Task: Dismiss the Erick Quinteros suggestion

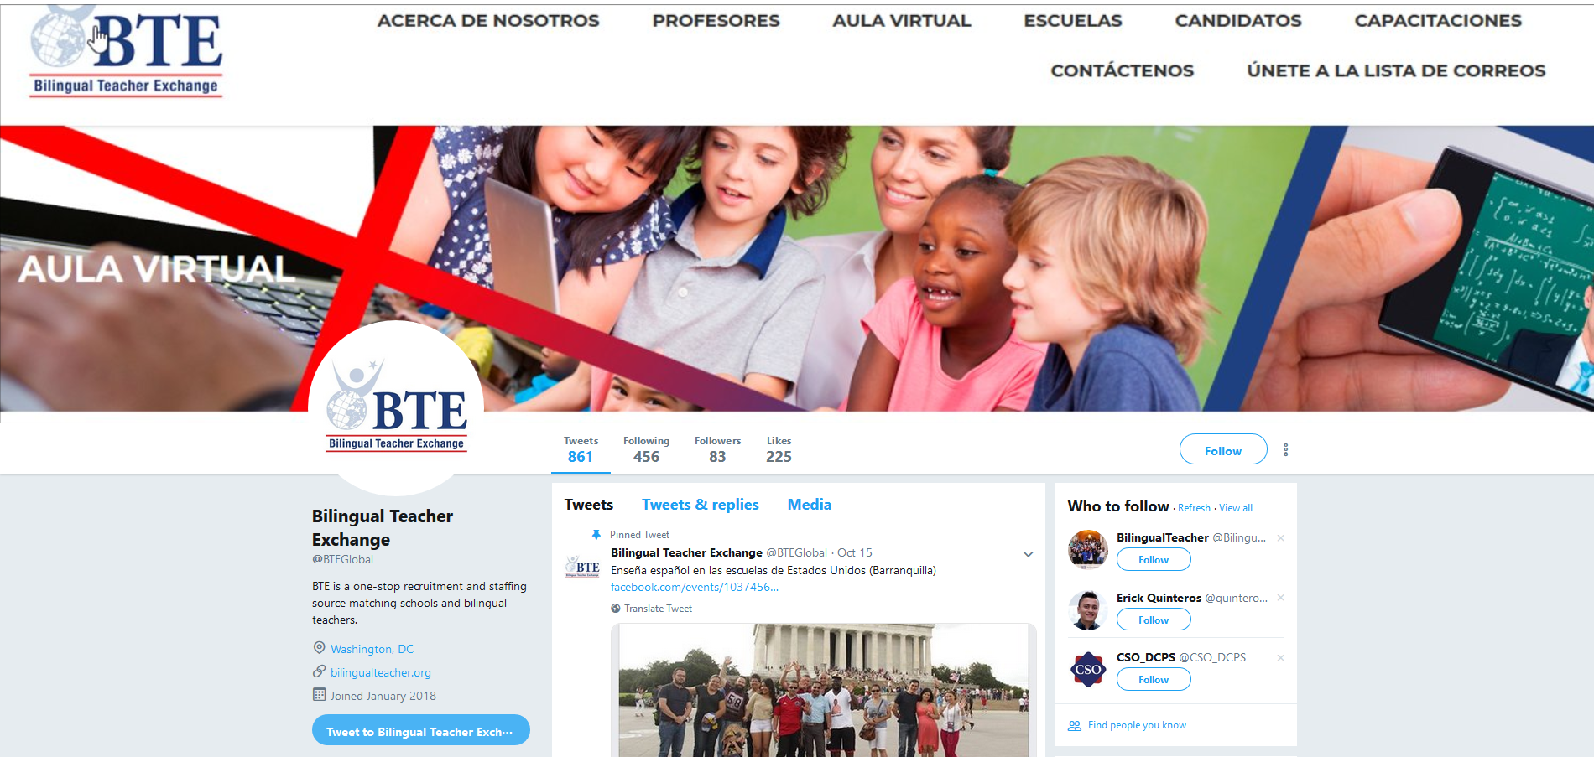Action: click(x=1280, y=598)
